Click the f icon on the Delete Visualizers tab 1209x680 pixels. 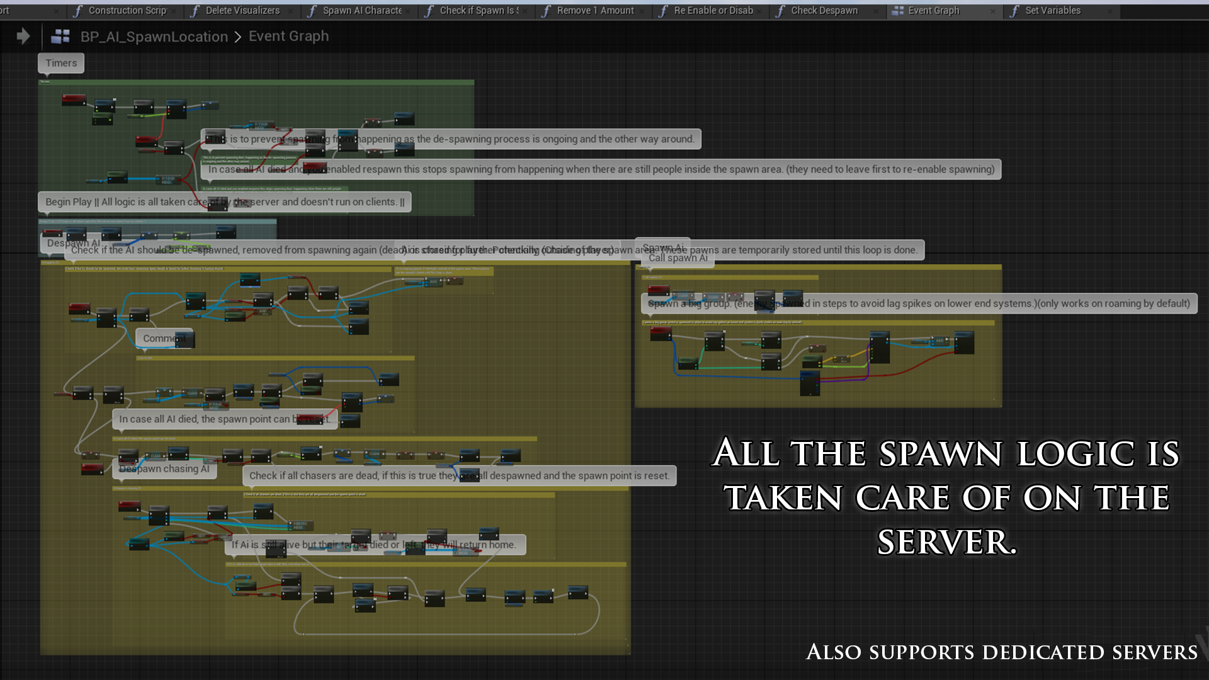(195, 10)
